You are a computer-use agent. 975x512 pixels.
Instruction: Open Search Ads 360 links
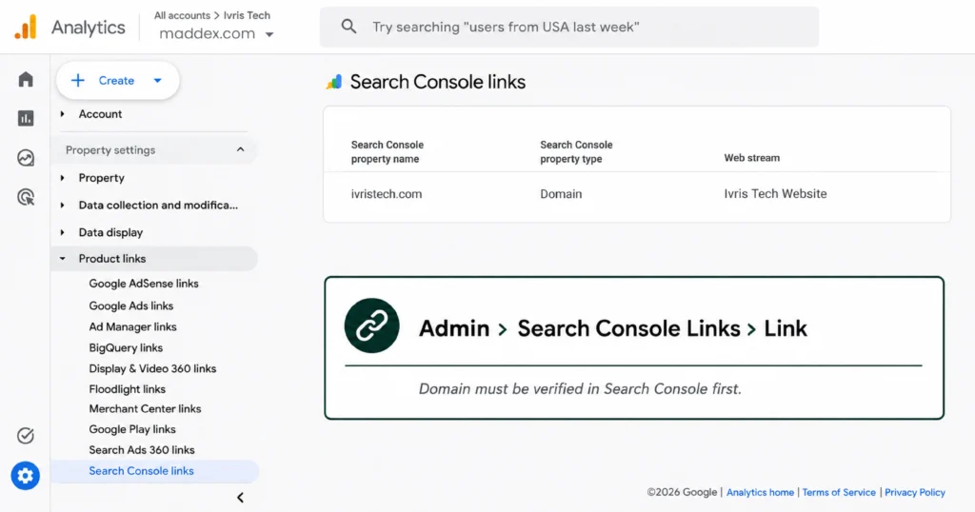pyautogui.click(x=142, y=450)
